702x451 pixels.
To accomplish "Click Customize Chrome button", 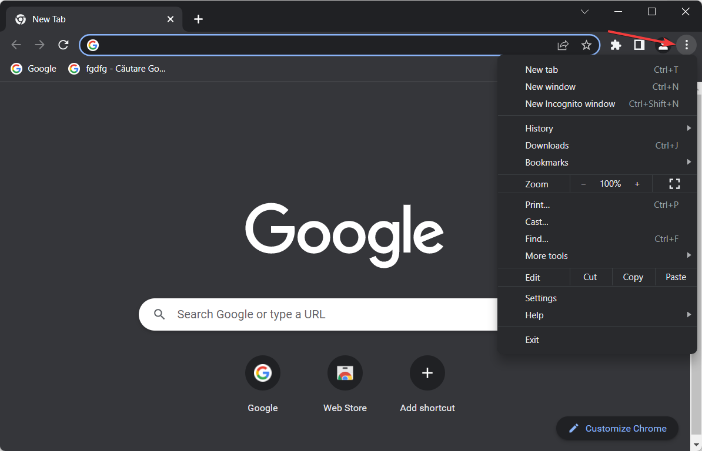I will click(x=617, y=428).
